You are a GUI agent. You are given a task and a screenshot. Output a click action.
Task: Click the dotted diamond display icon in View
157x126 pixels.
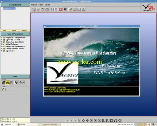click(21, 83)
